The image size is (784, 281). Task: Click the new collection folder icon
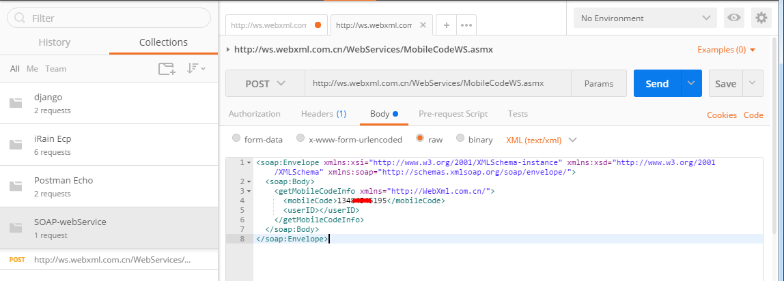pos(167,69)
